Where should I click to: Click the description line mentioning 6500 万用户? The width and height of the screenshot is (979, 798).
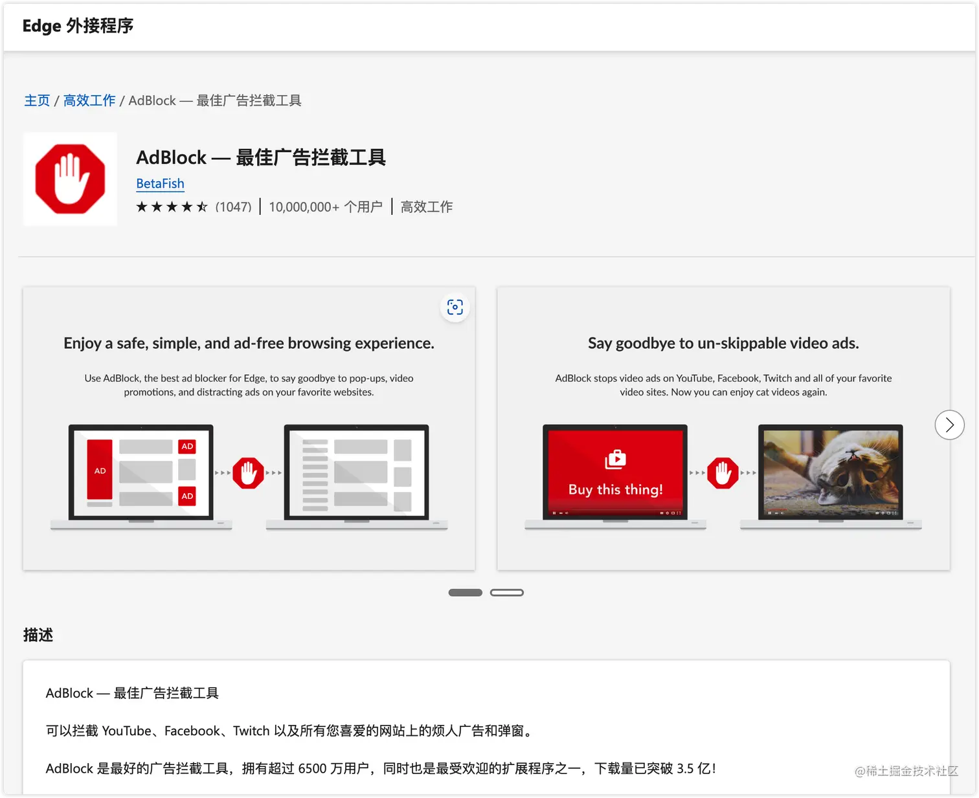click(381, 769)
